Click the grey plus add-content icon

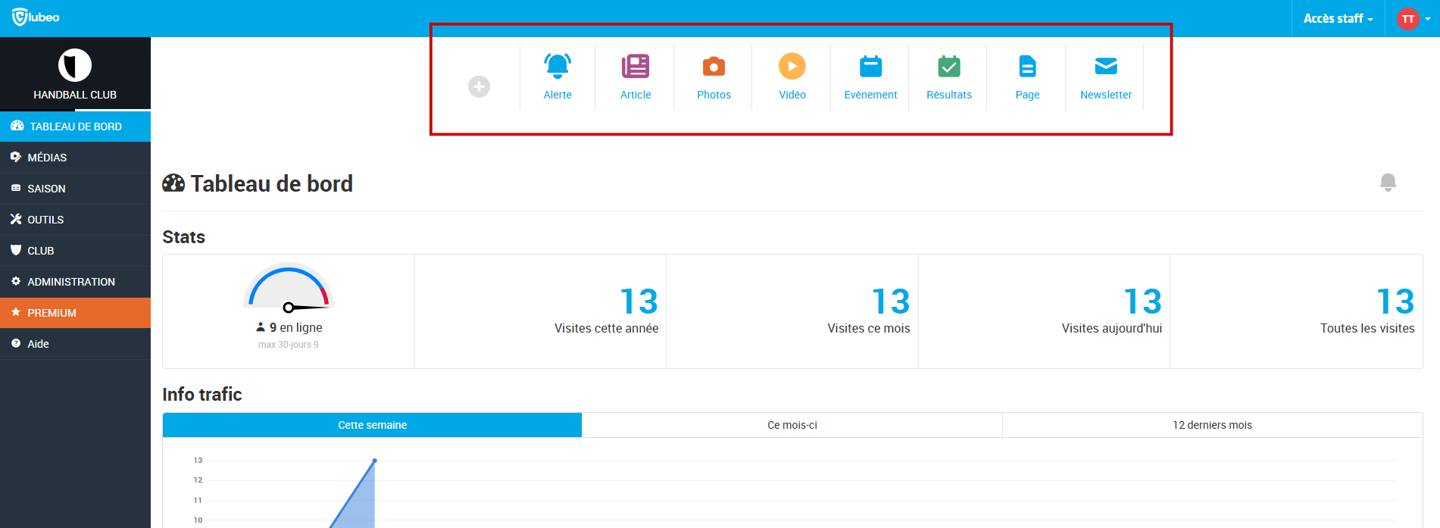click(x=479, y=86)
